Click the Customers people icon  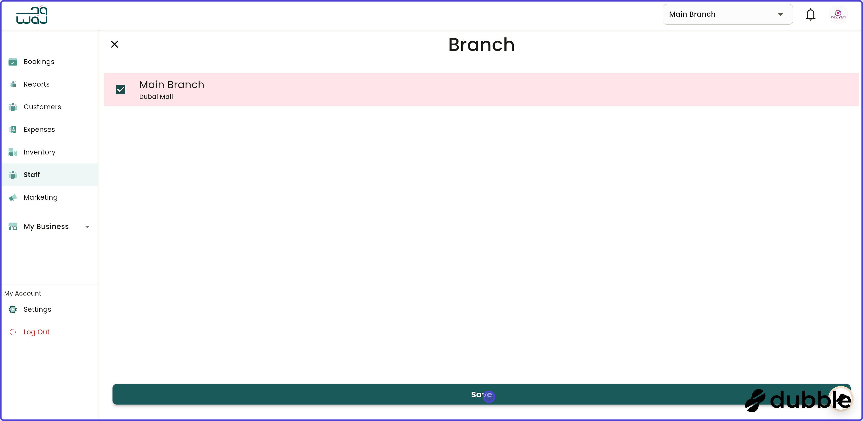(13, 107)
